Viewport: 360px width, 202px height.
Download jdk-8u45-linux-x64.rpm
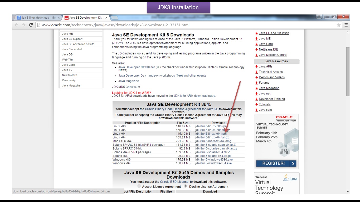coord(211,134)
